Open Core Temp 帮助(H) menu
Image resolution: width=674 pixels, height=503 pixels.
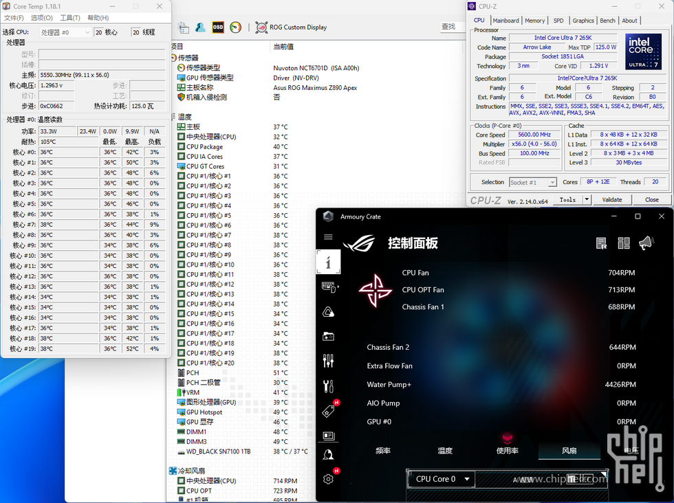[x=98, y=18]
